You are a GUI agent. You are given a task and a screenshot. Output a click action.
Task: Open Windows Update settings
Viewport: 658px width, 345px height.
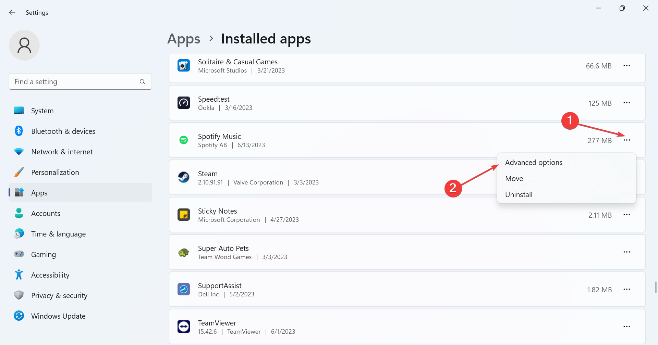[x=80, y=316]
